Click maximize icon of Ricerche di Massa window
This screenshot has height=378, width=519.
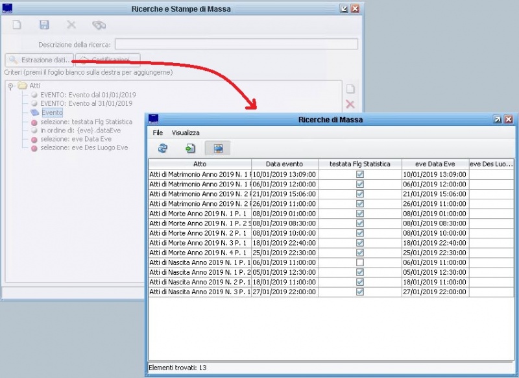tap(497, 120)
